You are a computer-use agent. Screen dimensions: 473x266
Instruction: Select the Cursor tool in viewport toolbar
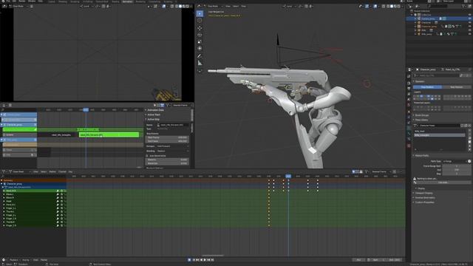tap(200, 21)
